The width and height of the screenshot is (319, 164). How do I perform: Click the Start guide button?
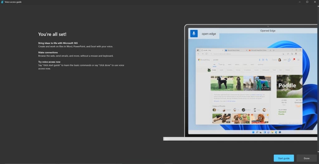coord(283,158)
